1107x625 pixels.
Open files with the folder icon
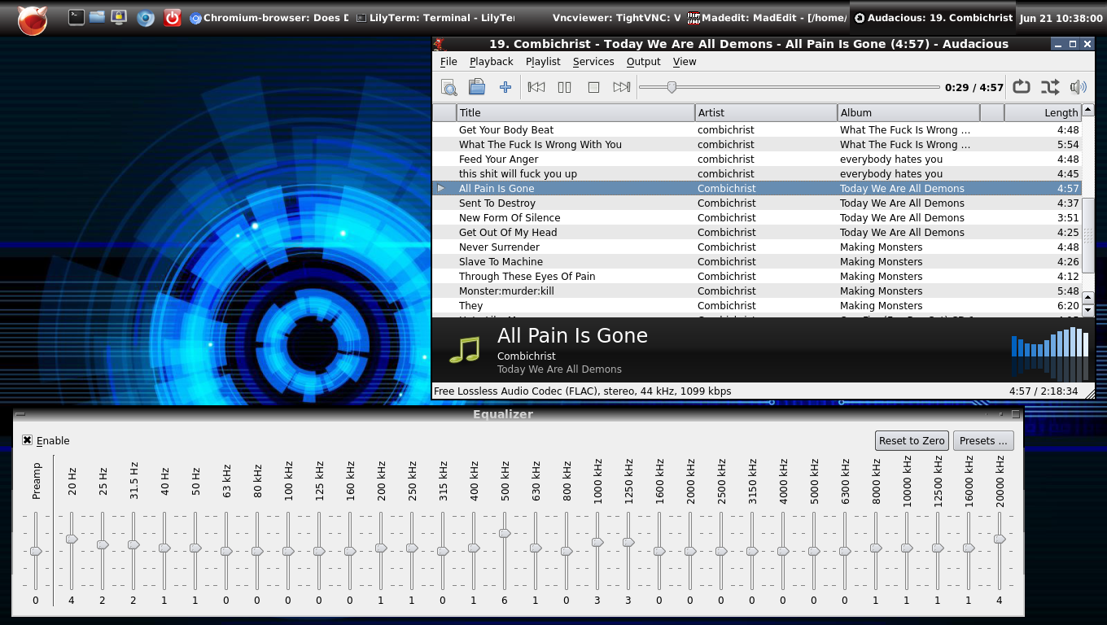pyautogui.click(x=477, y=87)
